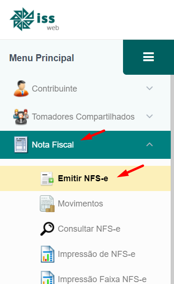Open the Consultar NFS-e link

[x=89, y=229]
